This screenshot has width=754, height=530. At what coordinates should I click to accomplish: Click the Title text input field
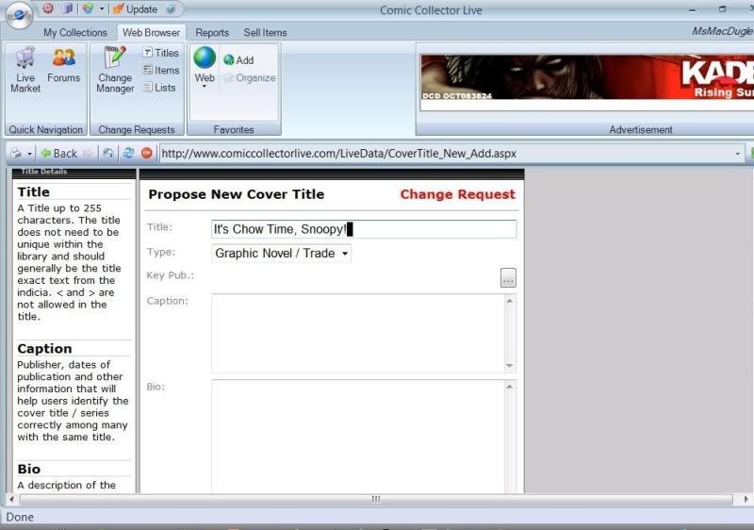point(364,229)
